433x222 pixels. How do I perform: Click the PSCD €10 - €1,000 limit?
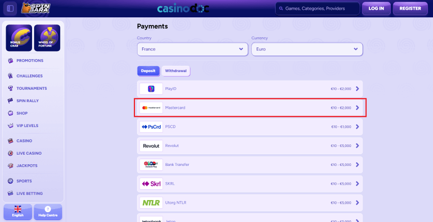[341, 127]
